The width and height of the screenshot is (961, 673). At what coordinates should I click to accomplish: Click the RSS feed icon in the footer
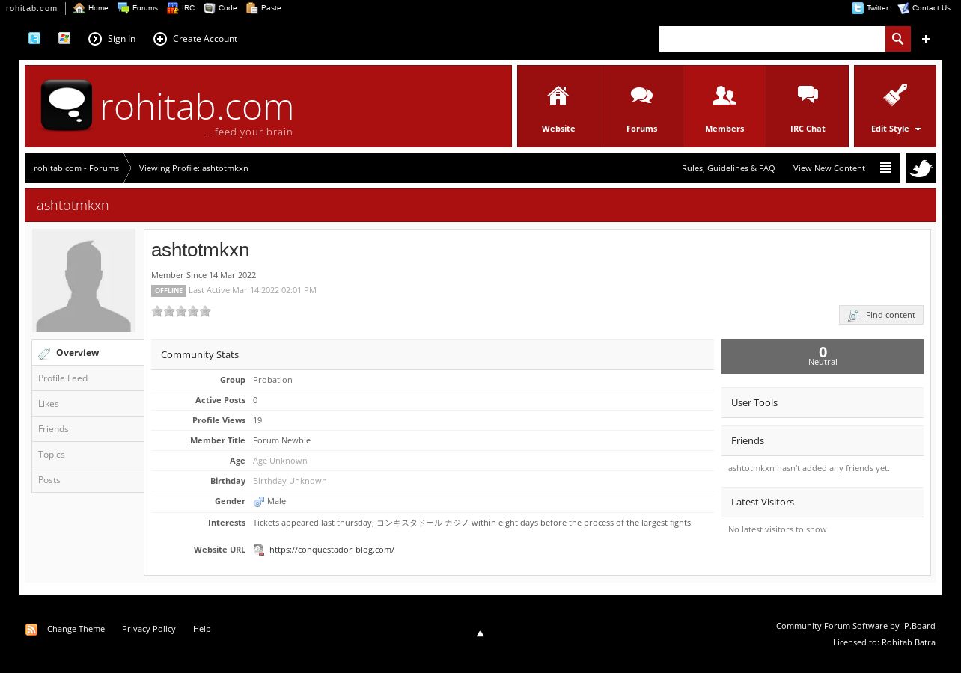pos(31,630)
